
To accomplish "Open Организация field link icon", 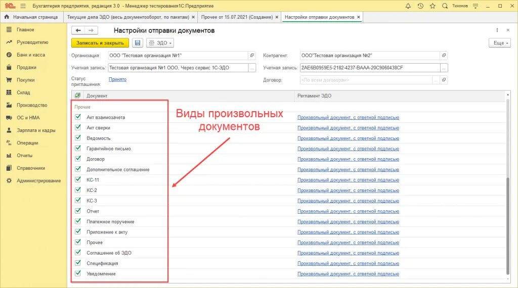I will (252, 56).
